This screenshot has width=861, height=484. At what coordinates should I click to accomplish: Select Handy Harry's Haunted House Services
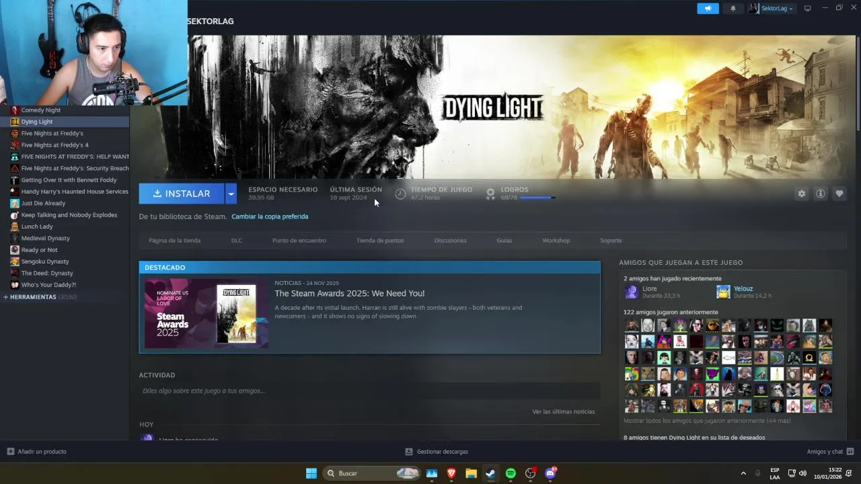[x=65, y=192]
